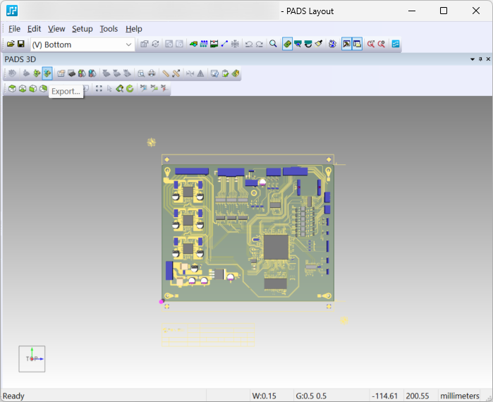Open PADS 3D panel options dropdown arrow

[x=473, y=59]
